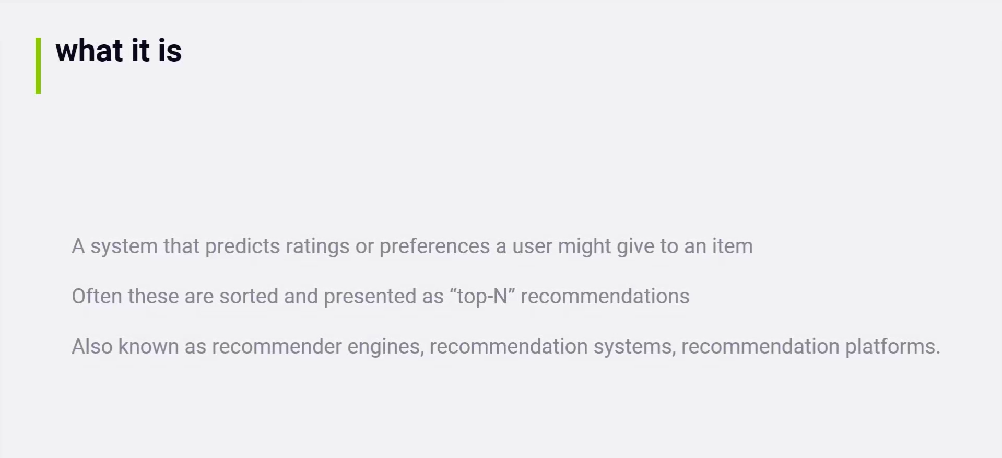Click the word "Often" in the second line
This screenshot has width=1002, height=458.
97,297
